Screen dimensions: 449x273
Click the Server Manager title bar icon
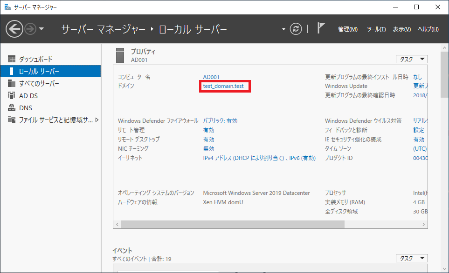point(8,7)
